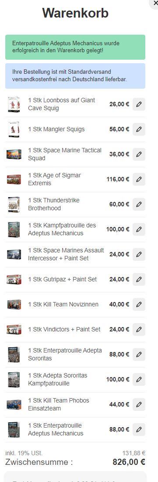Open the Thunderstrike Brotherhood product link
Image resolution: width=158 pixels, height=482 pixels.
53,205
